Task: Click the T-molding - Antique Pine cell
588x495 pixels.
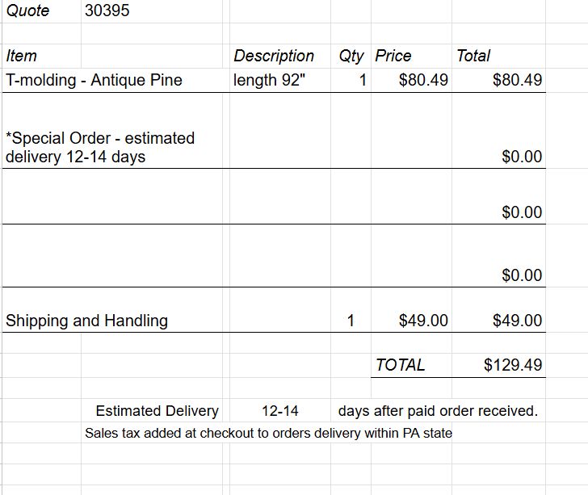Action: (x=94, y=80)
